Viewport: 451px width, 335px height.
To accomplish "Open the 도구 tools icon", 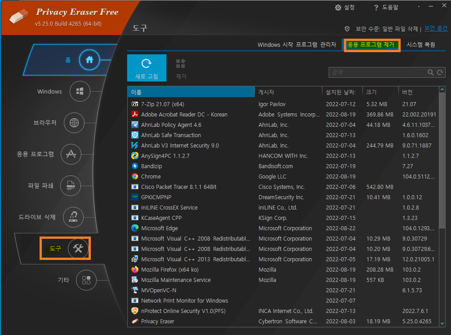I will (78, 248).
